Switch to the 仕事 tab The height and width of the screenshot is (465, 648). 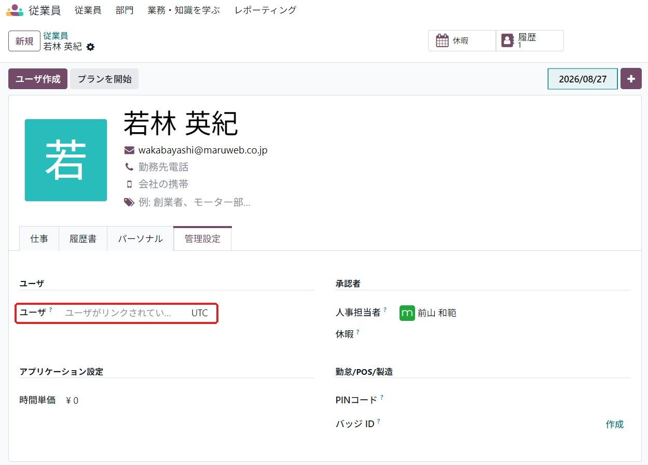[x=39, y=238]
